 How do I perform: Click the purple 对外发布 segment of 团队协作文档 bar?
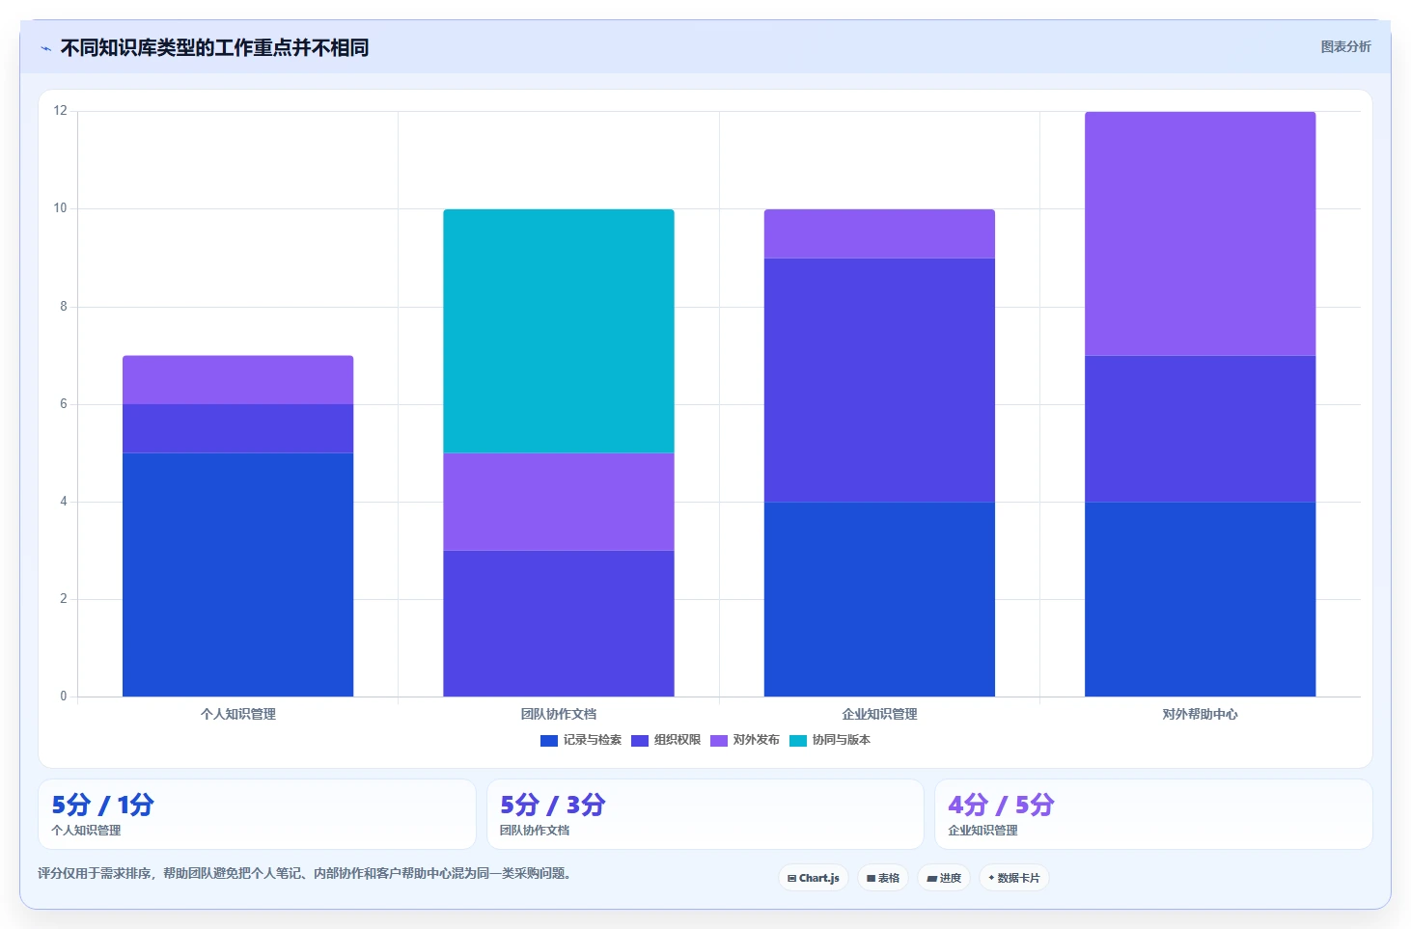point(559,502)
